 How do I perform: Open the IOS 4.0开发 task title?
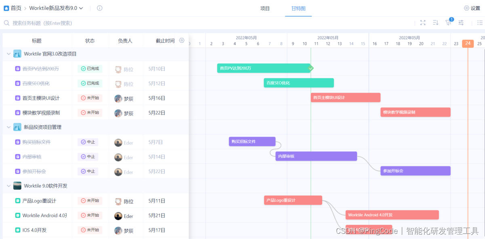pyautogui.click(x=34, y=230)
